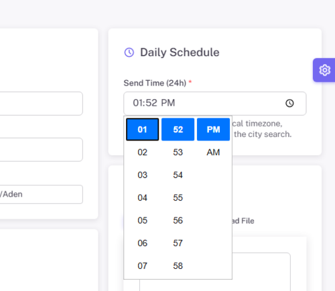Image resolution: width=335 pixels, height=291 pixels.
Task: Choose hour 03 from the hour column
Action: point(142,175)
